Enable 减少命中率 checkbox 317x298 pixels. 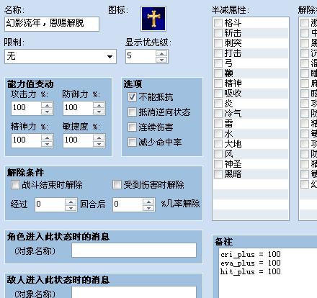click(x=132, y=143)
